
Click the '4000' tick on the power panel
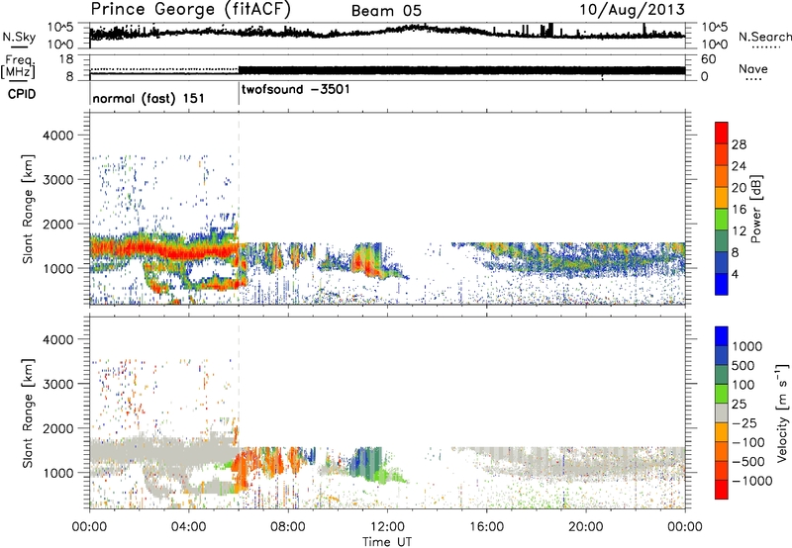point(59,136)
